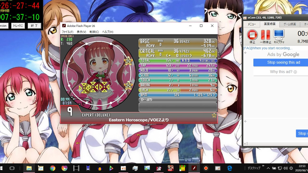
Task: Click the BPM 125 row
Action: [178, 95]
